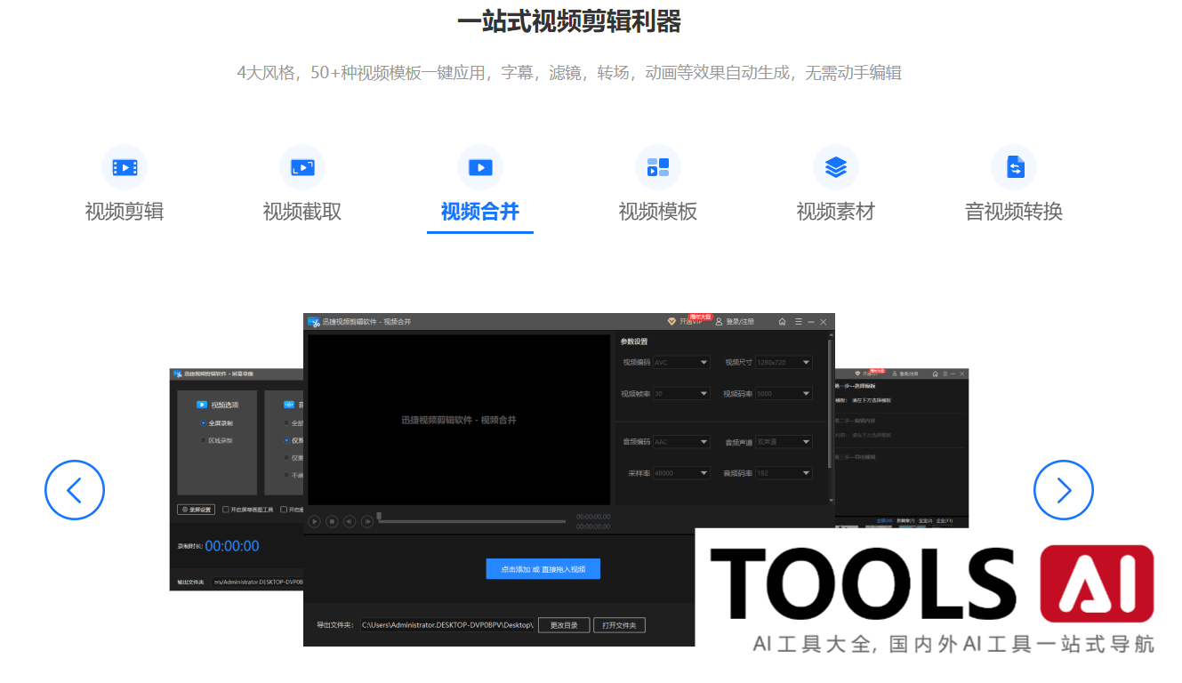Click the home icon in the title bar
Screen dimensions: 1182x683
click(783, 322)
